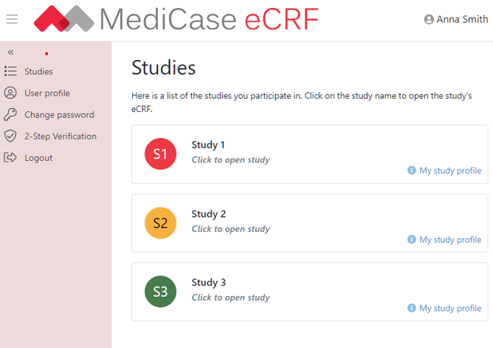493x348 pixels.
Task: Click the red S1 study badge
Action: [x=160, y=154]
